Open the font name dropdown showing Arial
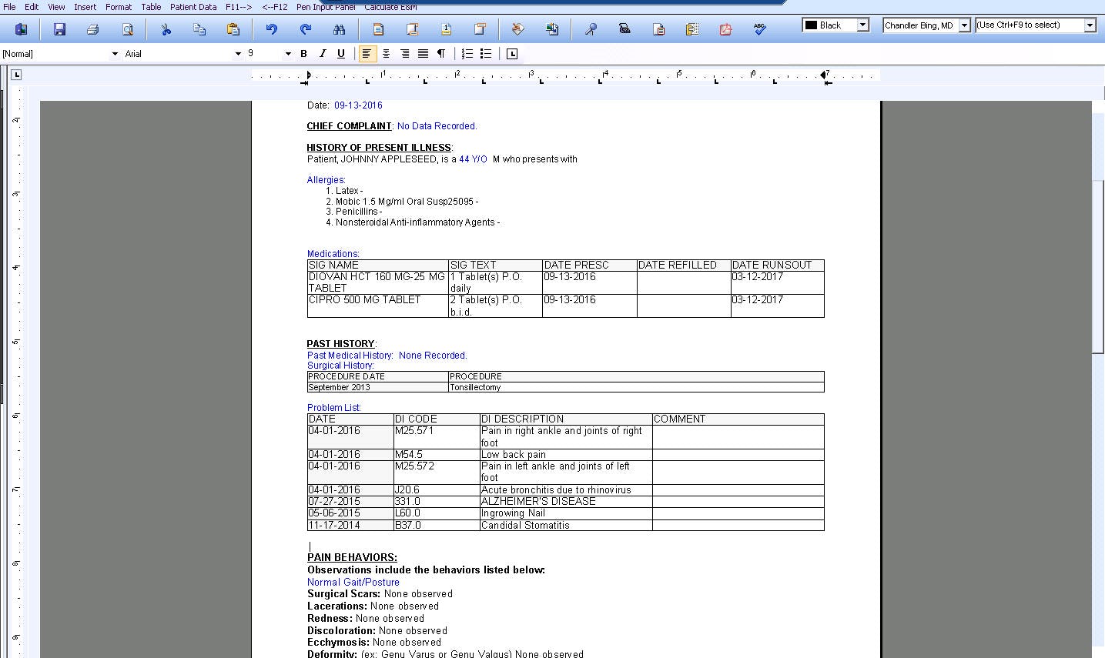1105x658 pixels. 237,53
